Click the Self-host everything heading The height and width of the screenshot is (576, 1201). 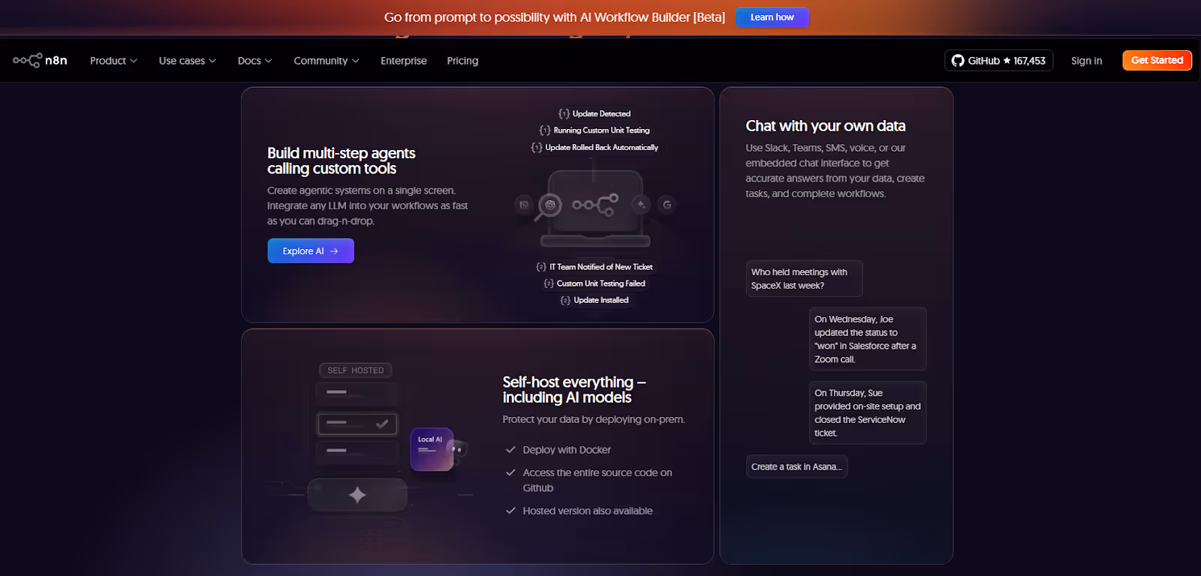pos(574,390)
